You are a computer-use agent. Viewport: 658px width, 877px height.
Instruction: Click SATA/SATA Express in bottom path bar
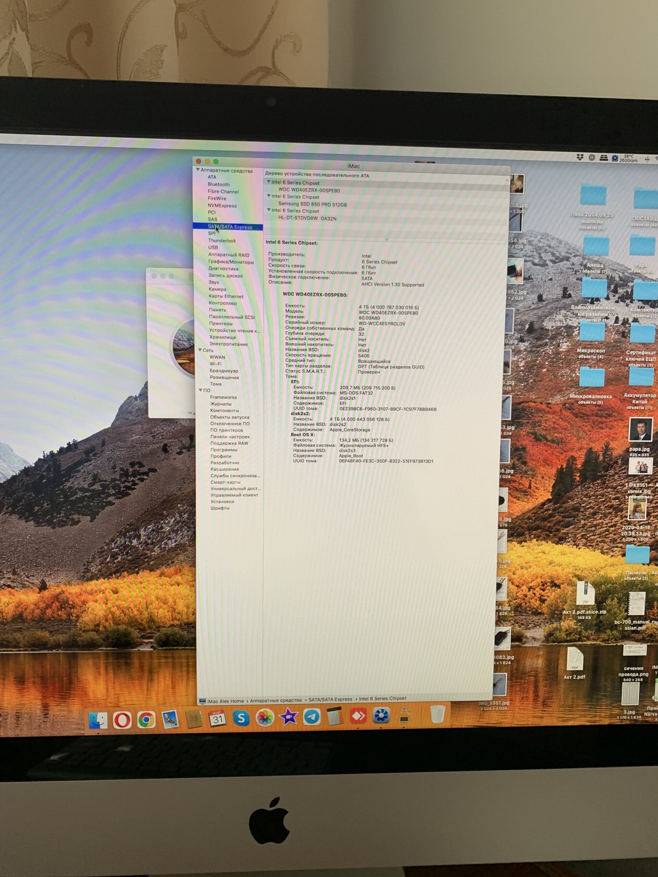[x=330, y=700]
